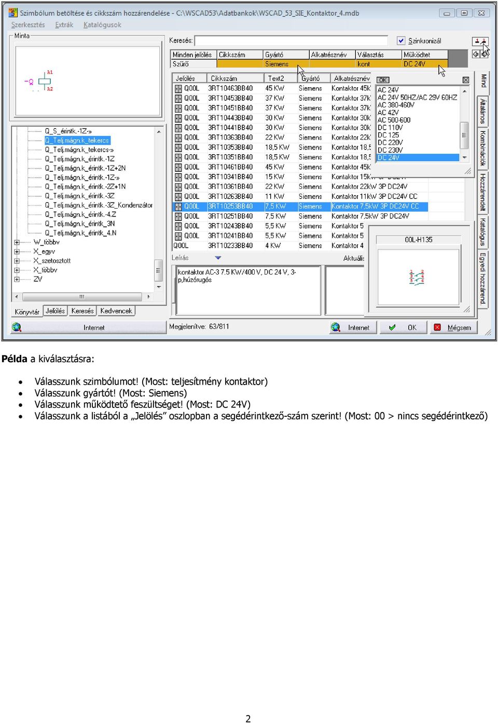498x723 pixels.
Task: Select the Általános vertical tab
Action: click(x=483, y=111)
